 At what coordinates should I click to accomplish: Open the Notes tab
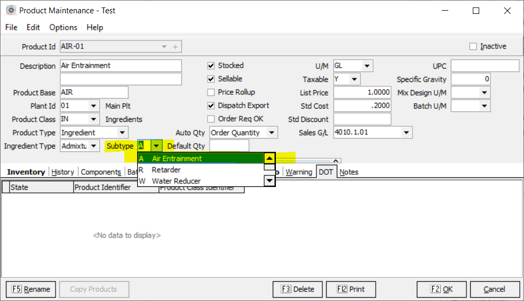349,172
